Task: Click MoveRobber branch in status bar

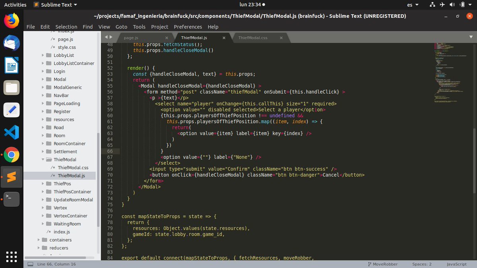Action: 382,264
